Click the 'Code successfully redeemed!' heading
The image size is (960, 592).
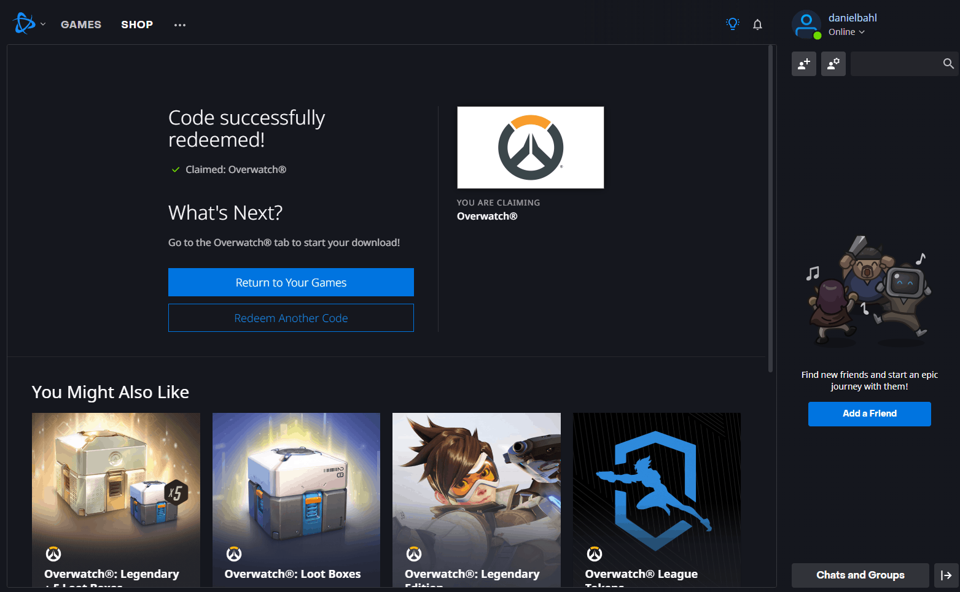246,129
